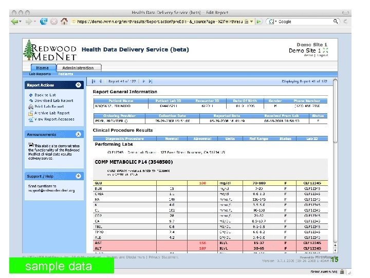
Task: Click the Download Lab Report icon
Action: (x=31, y=101)
